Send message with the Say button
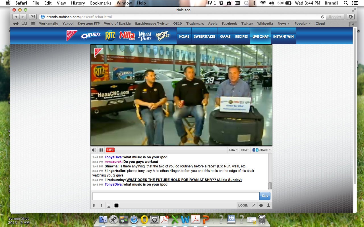Screen dimensions: 364x227 pos(265,196)
